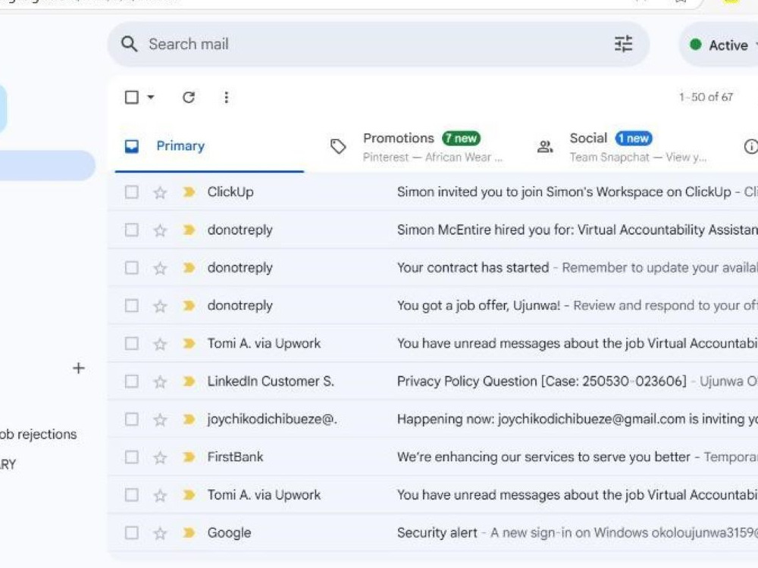Star the joychikodichibueze email
The image size is (758, 568).
click(160, 420)
